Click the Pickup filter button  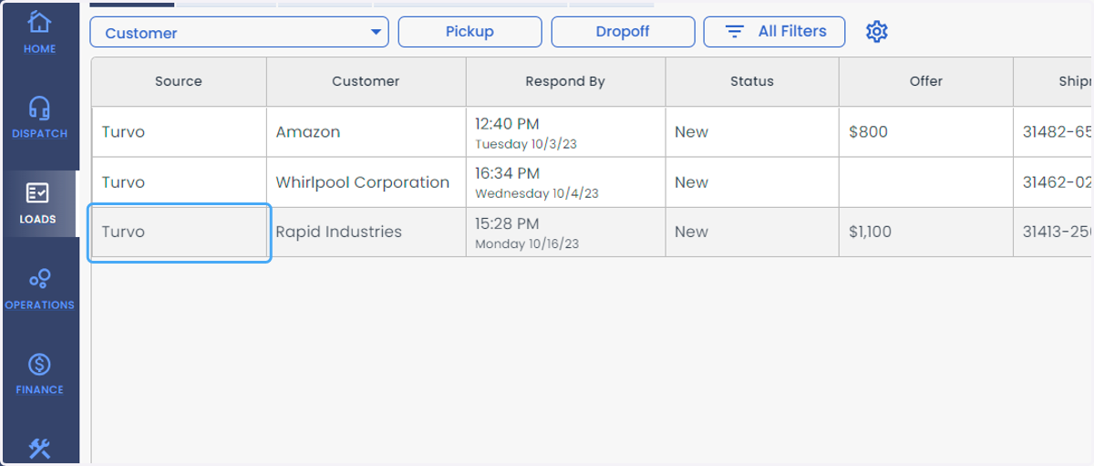470,32
